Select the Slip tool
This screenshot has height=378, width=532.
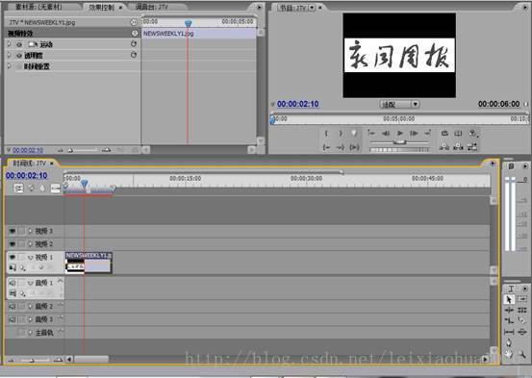click(x=509, y=332)
